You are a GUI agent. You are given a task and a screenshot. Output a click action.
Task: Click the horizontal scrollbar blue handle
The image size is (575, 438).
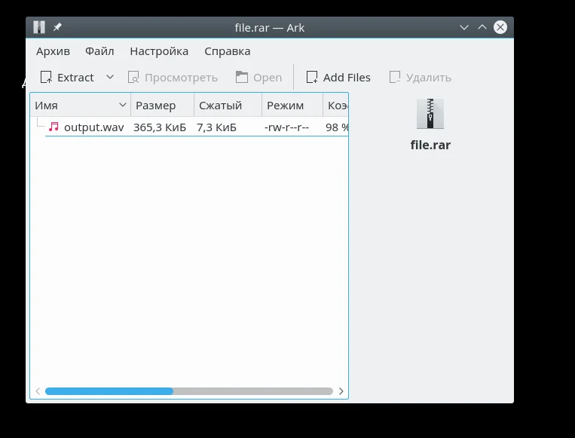[109, 391]
